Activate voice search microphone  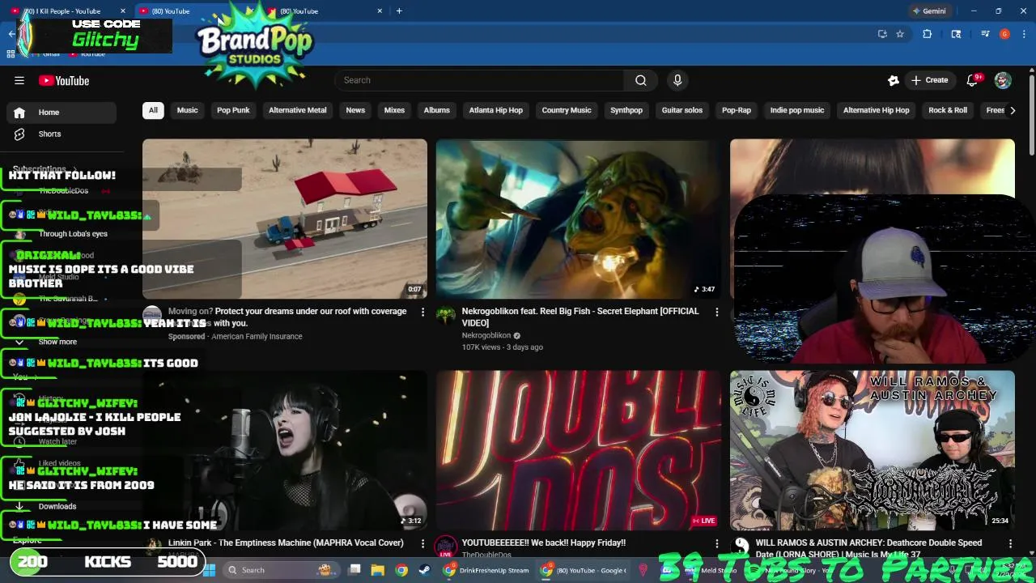pos(677,80)
